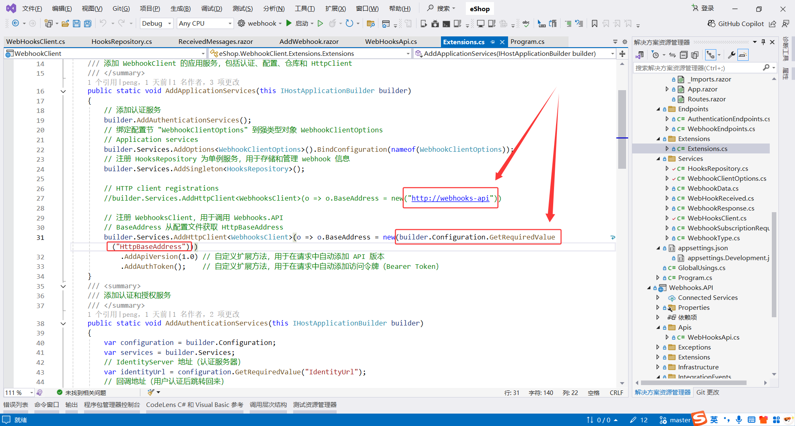Click the terminal console icon in the toolbar
The width and height of the screenshot is (795, 426).
click(446, 24)
